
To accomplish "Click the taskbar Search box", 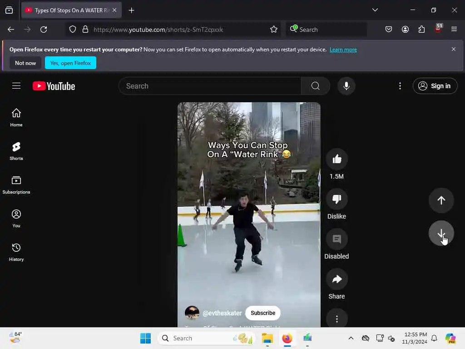I will pyautogui.click(x=207, y=338).
